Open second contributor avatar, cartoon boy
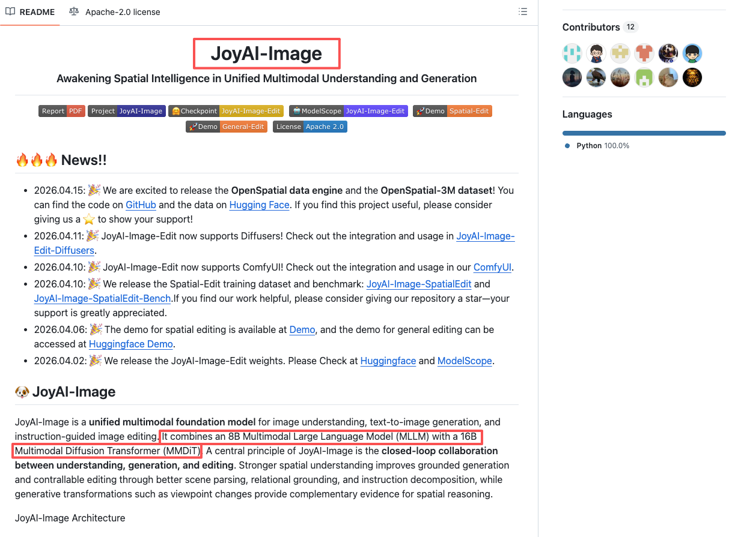Viewport: 732px width, 537px height. coord(596,53)
